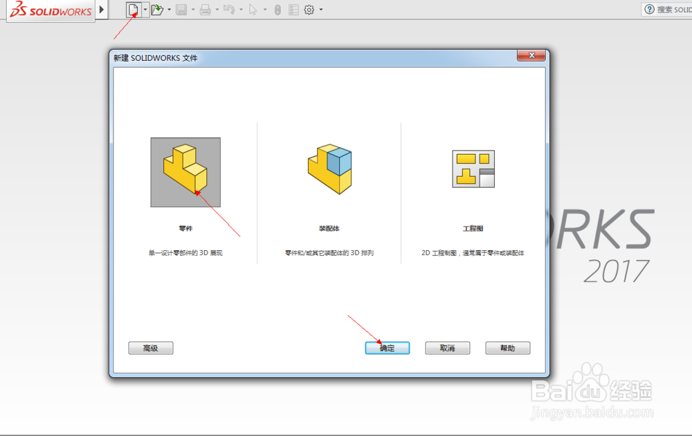
Task: Select the 零件 (Part) template thumbnail
Action: coord(185,172)
